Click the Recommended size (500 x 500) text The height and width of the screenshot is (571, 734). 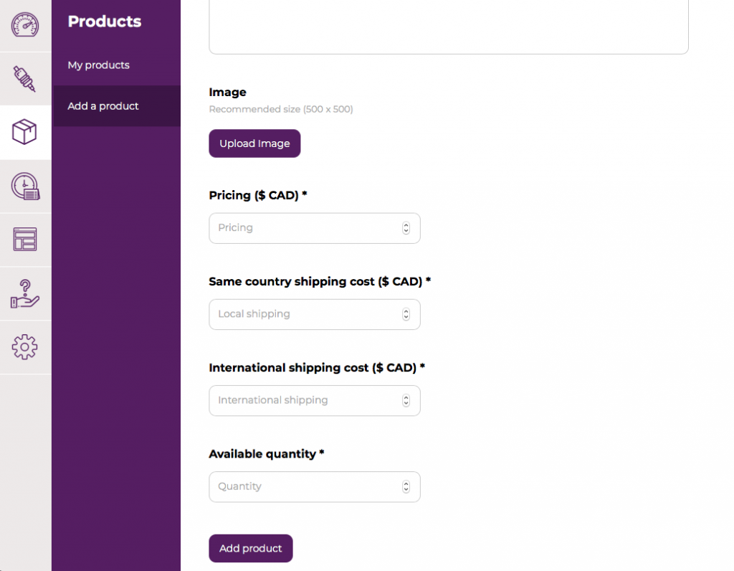[281, 109]
